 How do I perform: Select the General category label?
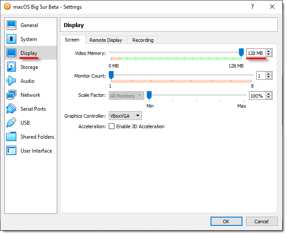(x=29, y=25)
